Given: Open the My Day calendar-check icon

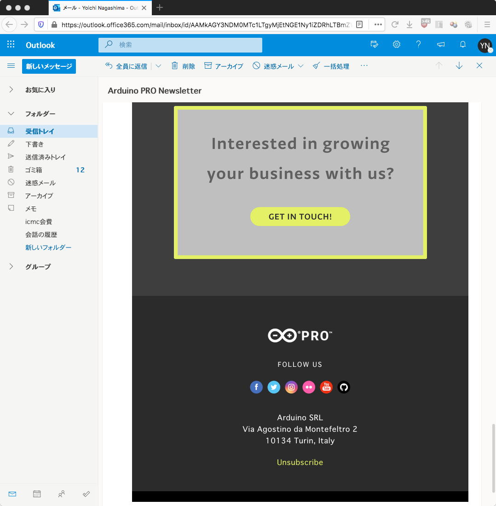Looking at the screenshot, I should click(374, 45).
